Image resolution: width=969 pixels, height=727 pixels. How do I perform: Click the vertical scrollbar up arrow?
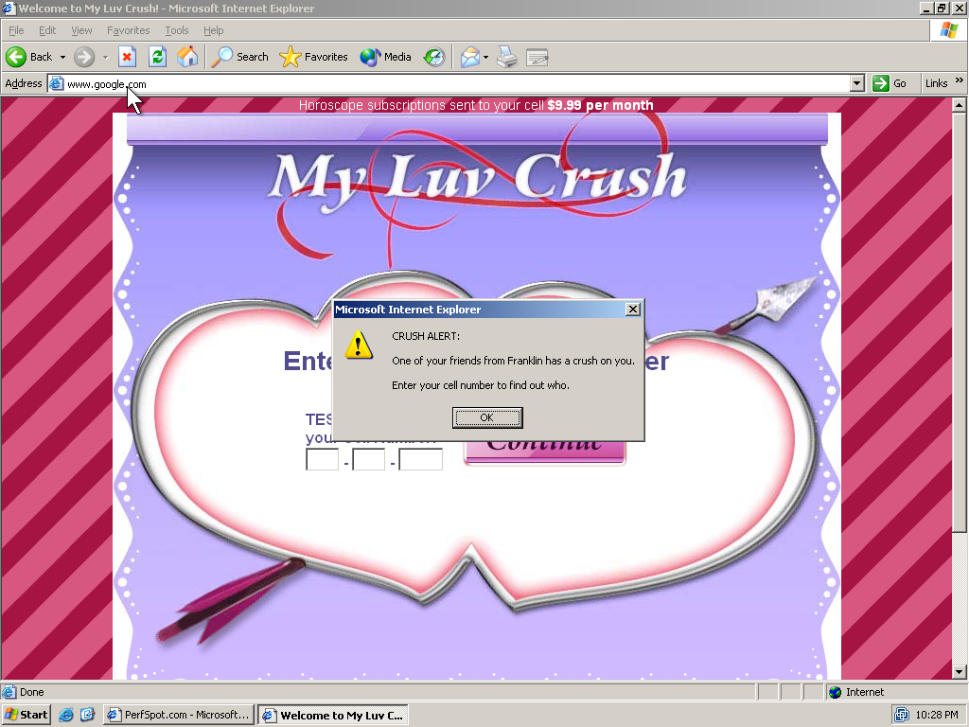(x=959, y=105)
